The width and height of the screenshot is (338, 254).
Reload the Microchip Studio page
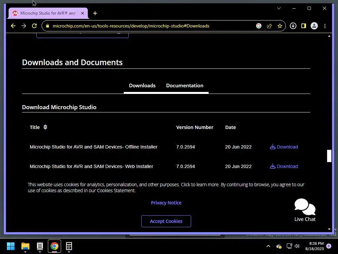34,26
